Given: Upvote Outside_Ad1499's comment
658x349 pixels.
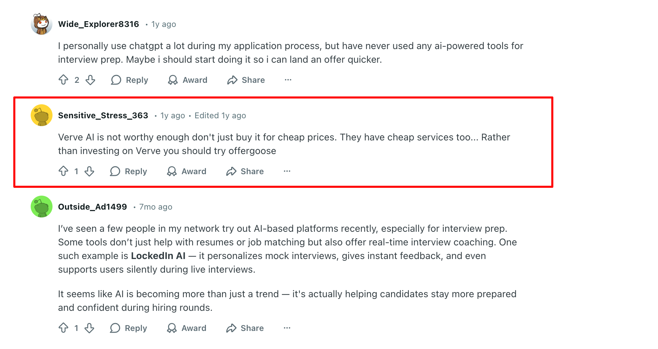Looking at the screenshot, I should pos(63,328).
